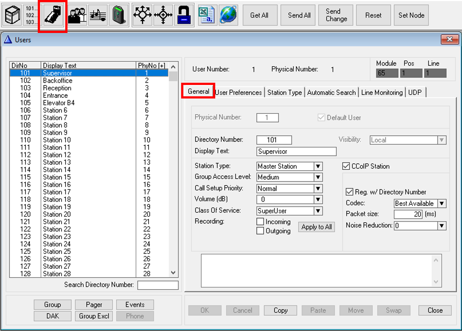Switch to the Automatic Search tab

tap(331, 93)
